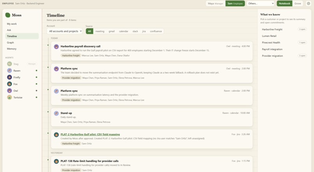Image resolution: width=314 pixels, height=172 pixels.
Task: Click Fox · jira · 3:26 AM timestamp
Action: pos(240,134)
